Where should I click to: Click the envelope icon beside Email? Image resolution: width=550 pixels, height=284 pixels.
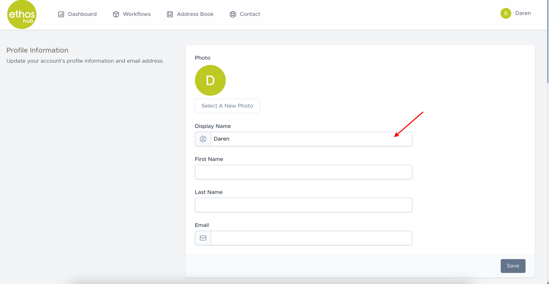click(x=203, y=238)
